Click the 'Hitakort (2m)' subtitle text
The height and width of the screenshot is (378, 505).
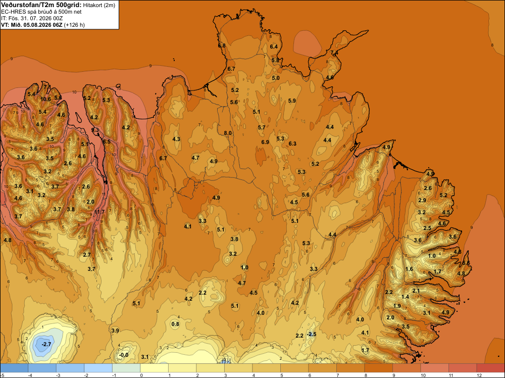[98, 5]
